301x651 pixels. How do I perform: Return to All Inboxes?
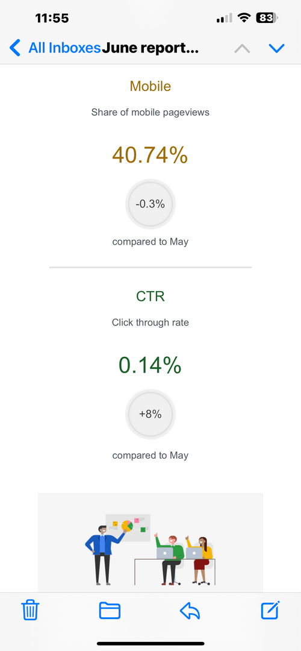(64, 48)
